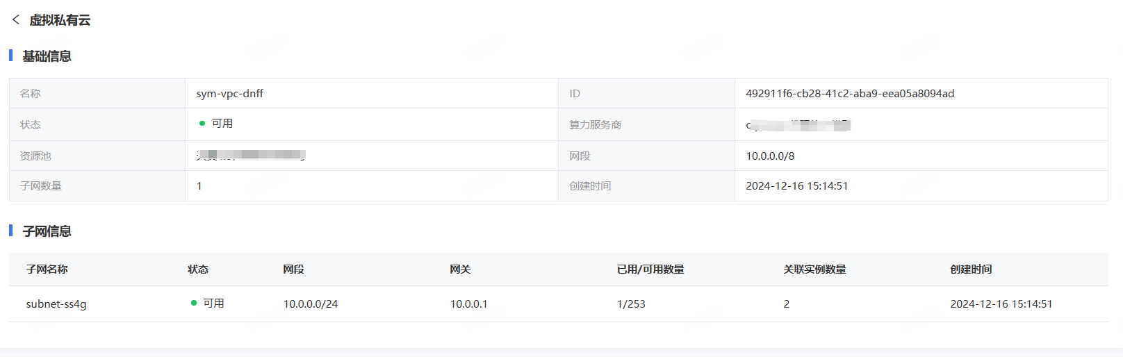Click the associated instance count 2
This screenshot has width=1123, height=357.
[x=787, y=304]
